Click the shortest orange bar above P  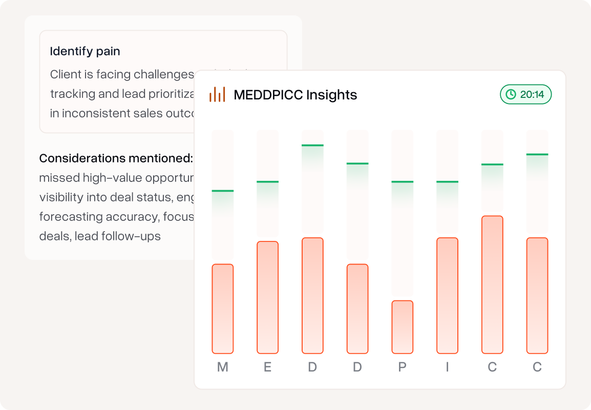[x=402, y=326]
